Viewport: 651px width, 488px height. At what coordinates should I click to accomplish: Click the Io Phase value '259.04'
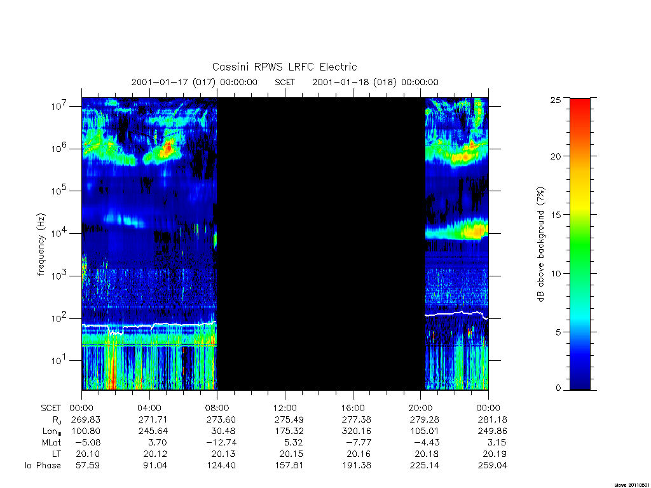point(493,466)
